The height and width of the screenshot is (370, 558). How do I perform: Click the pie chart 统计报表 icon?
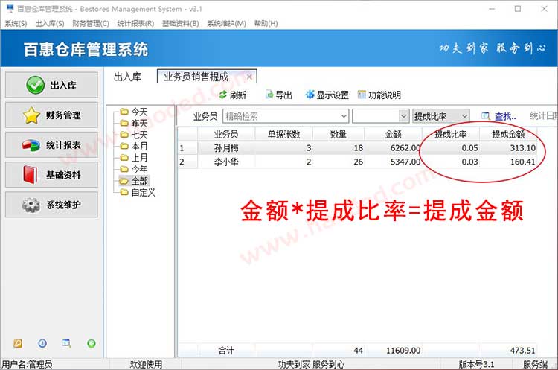pyautogui.click(x=31, y=145)
